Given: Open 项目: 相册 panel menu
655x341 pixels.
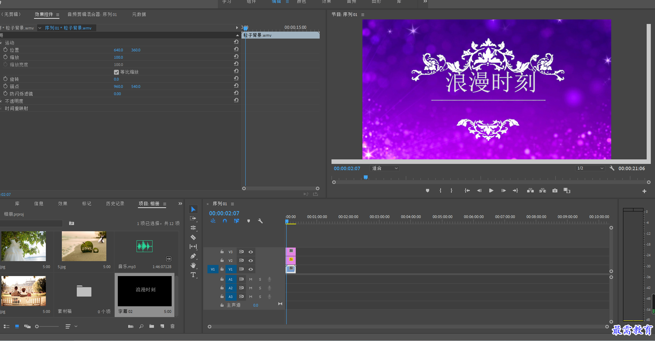Looking at the screenshot, I should point(165,204).
